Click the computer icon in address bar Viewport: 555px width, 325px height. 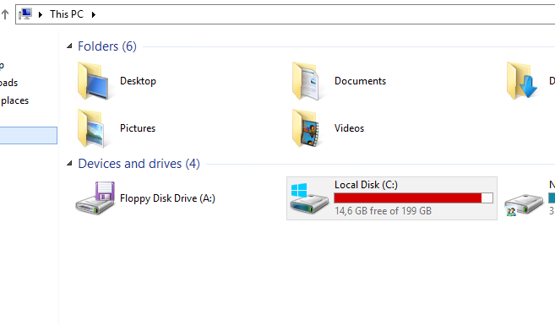coord(25,14)
